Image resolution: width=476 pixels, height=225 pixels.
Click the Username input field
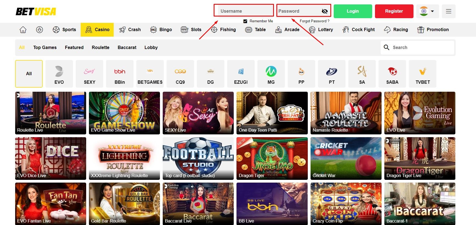[244, 11]
